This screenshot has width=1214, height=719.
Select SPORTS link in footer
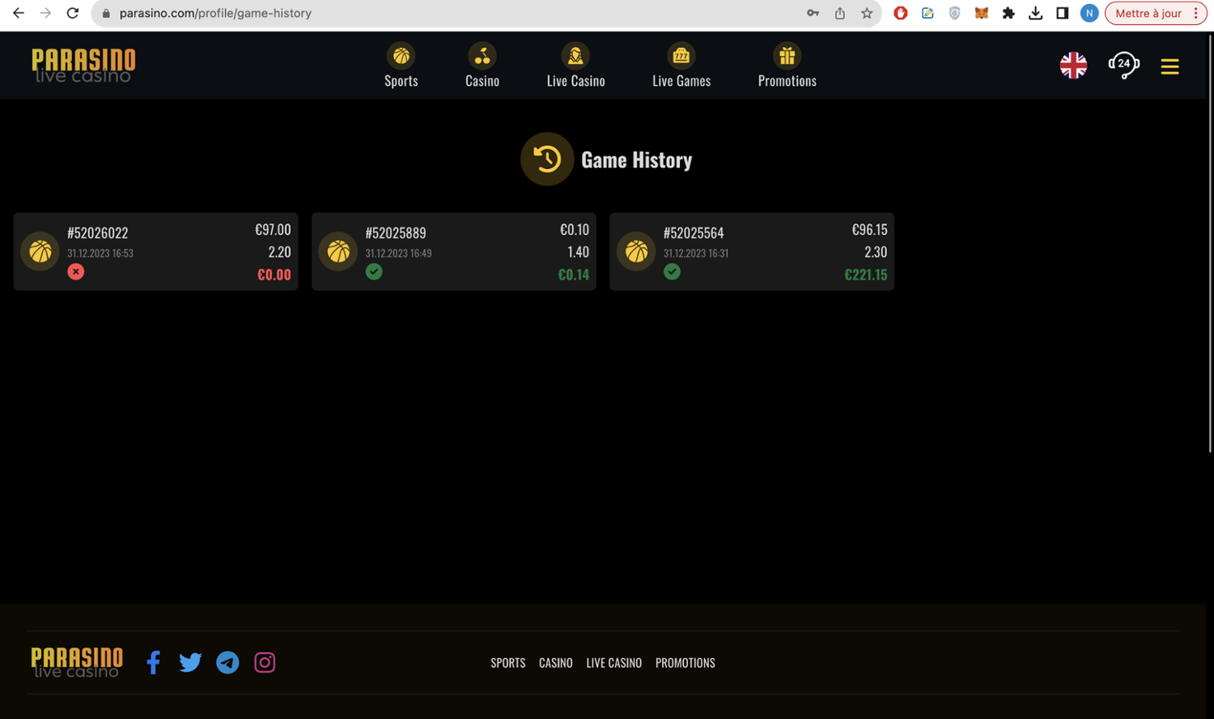507,663
